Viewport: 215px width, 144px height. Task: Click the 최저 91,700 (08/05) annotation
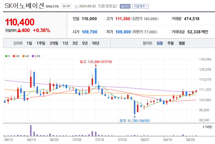pyautogui.click(x=135, y=121)
